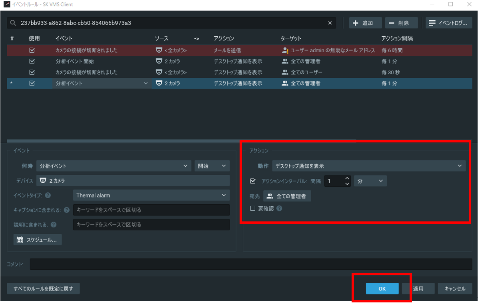Click the camera icon in the デバイス field
Screen dimensions: 478x304
(x=43, y=181)
